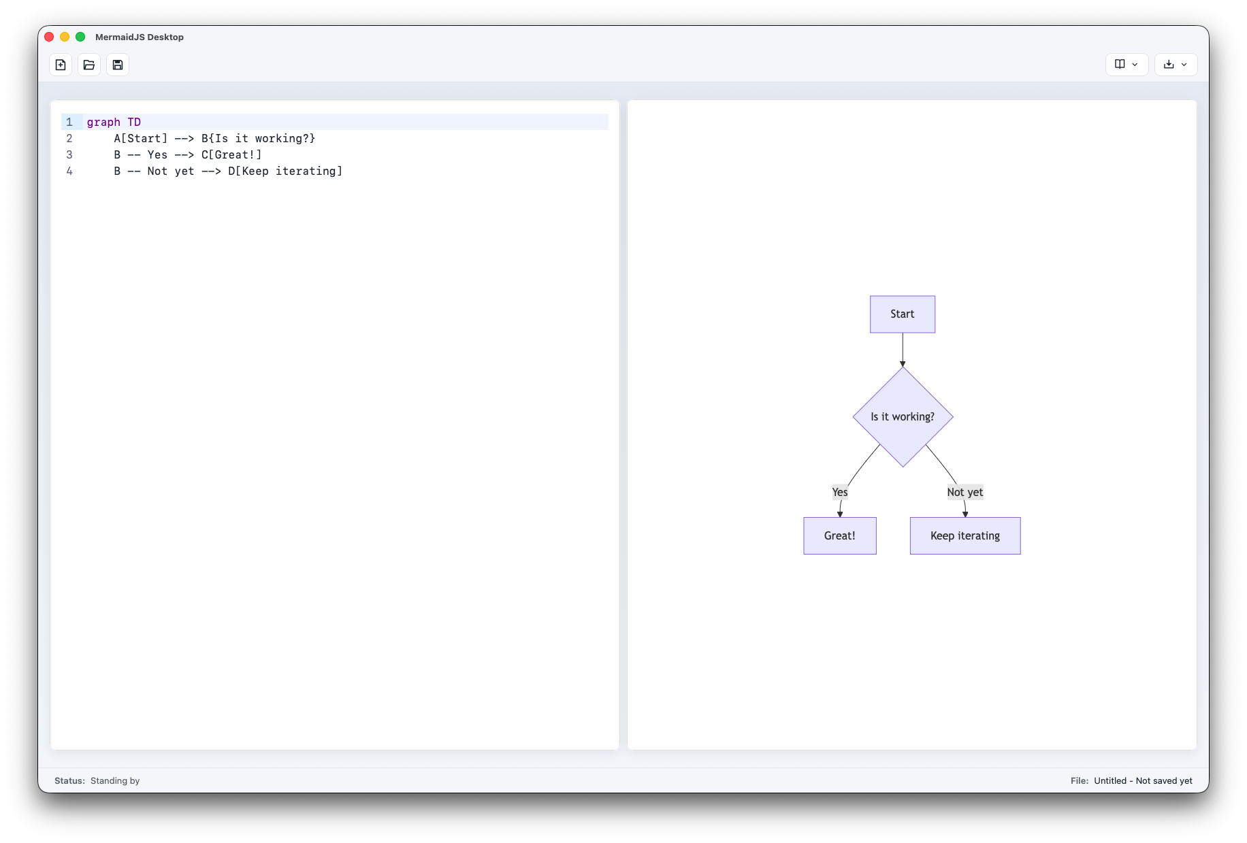Click the 'Yes' edge label

[840, 491]
